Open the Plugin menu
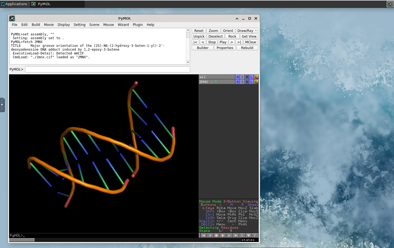The image size is (394, 248). point(138,25)
